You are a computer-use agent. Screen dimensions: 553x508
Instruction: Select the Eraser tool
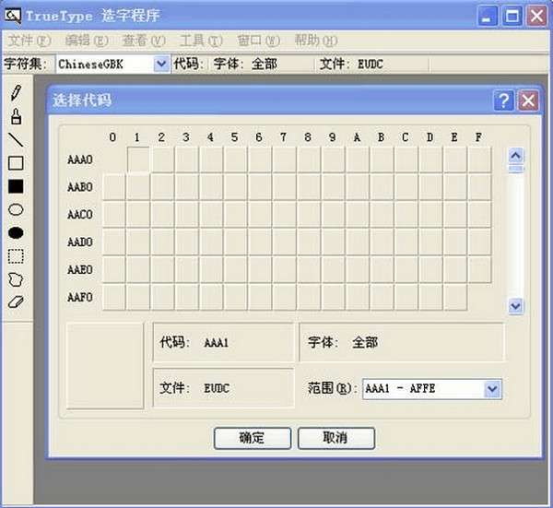(x=16, y=302)
